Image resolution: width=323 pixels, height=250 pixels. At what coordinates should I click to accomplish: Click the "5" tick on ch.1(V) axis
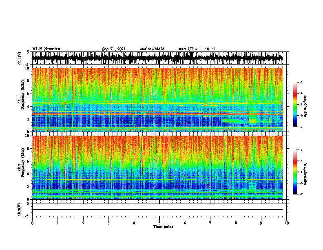(28, 52)
